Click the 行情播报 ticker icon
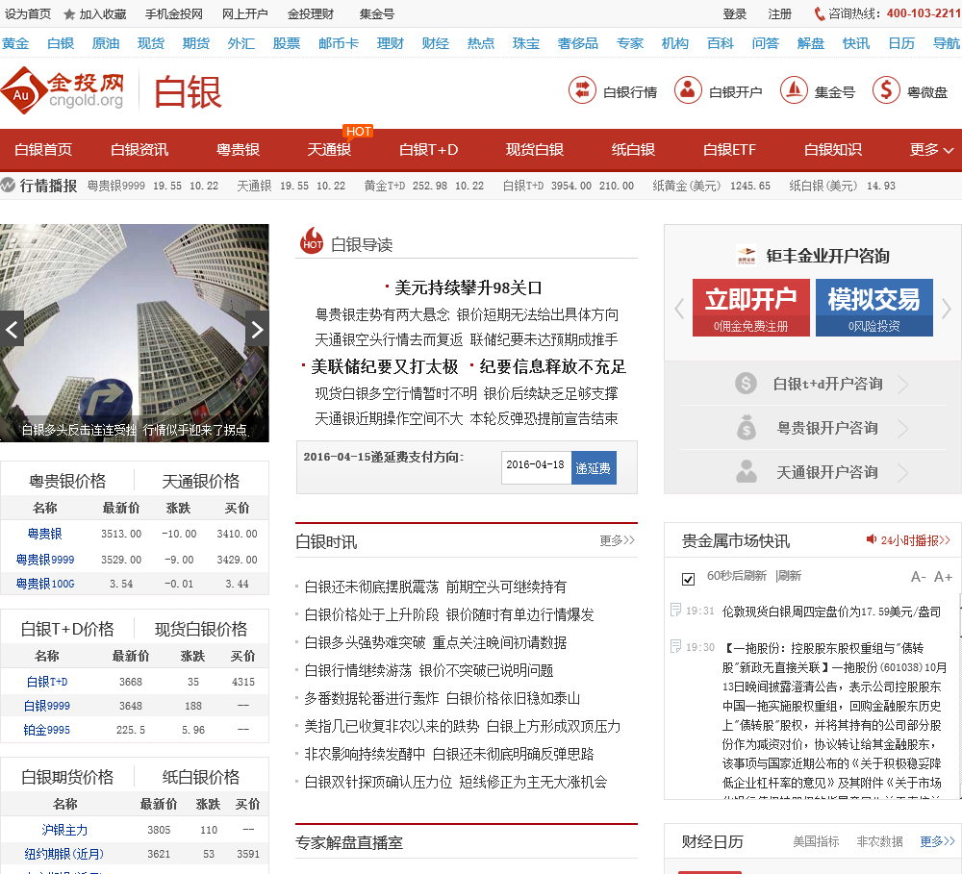 coord(8,185)
